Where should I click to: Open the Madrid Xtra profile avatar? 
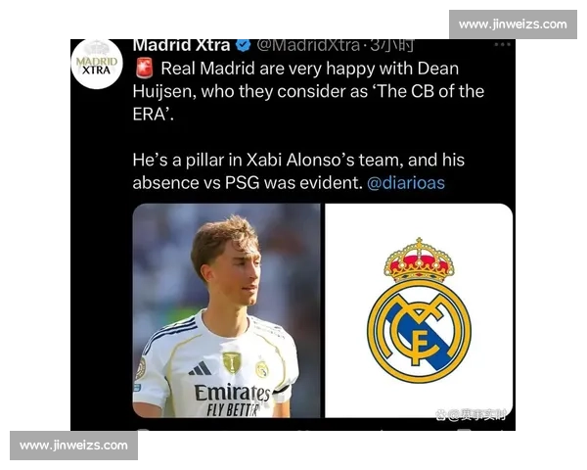tap(97, 64)
